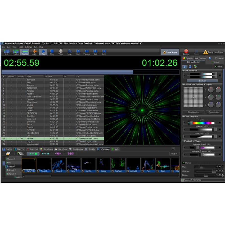Toggle the Physics checkbox
225x225 pixels.
(x=183, y=163)
